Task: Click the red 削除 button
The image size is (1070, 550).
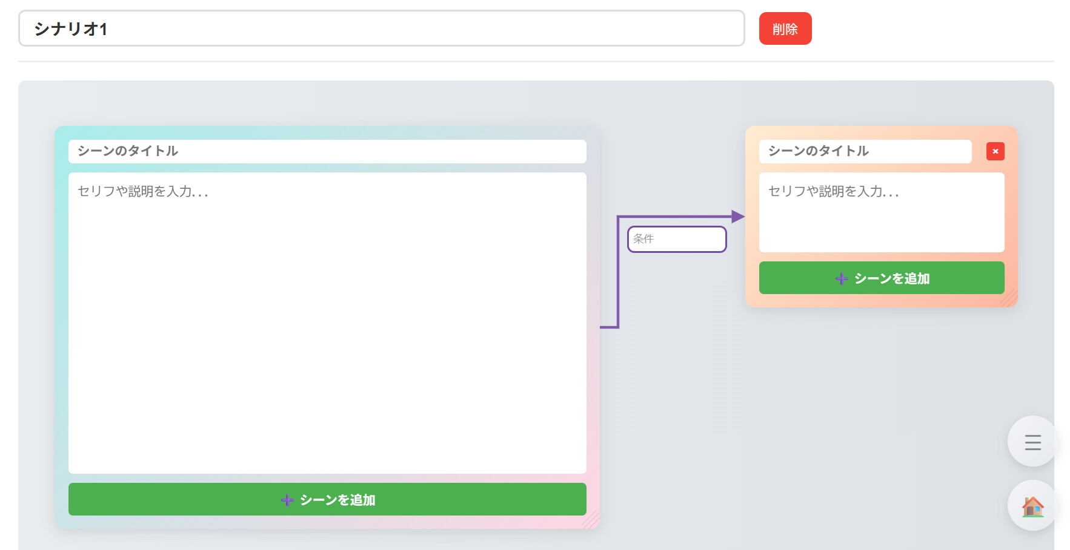Action: (x=785, y=29)
